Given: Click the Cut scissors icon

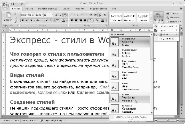Looking at the screenshot, I should [15, 14].
